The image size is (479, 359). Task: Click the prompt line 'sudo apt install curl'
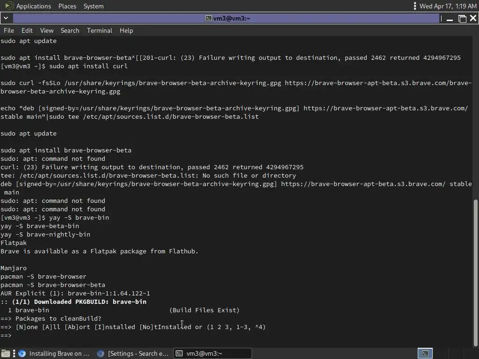64,66
